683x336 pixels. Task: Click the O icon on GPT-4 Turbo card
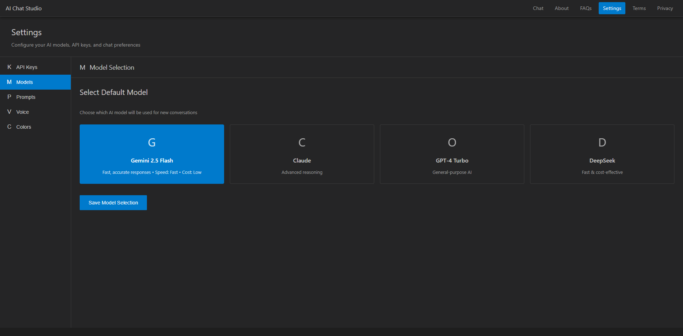(452, 142)
